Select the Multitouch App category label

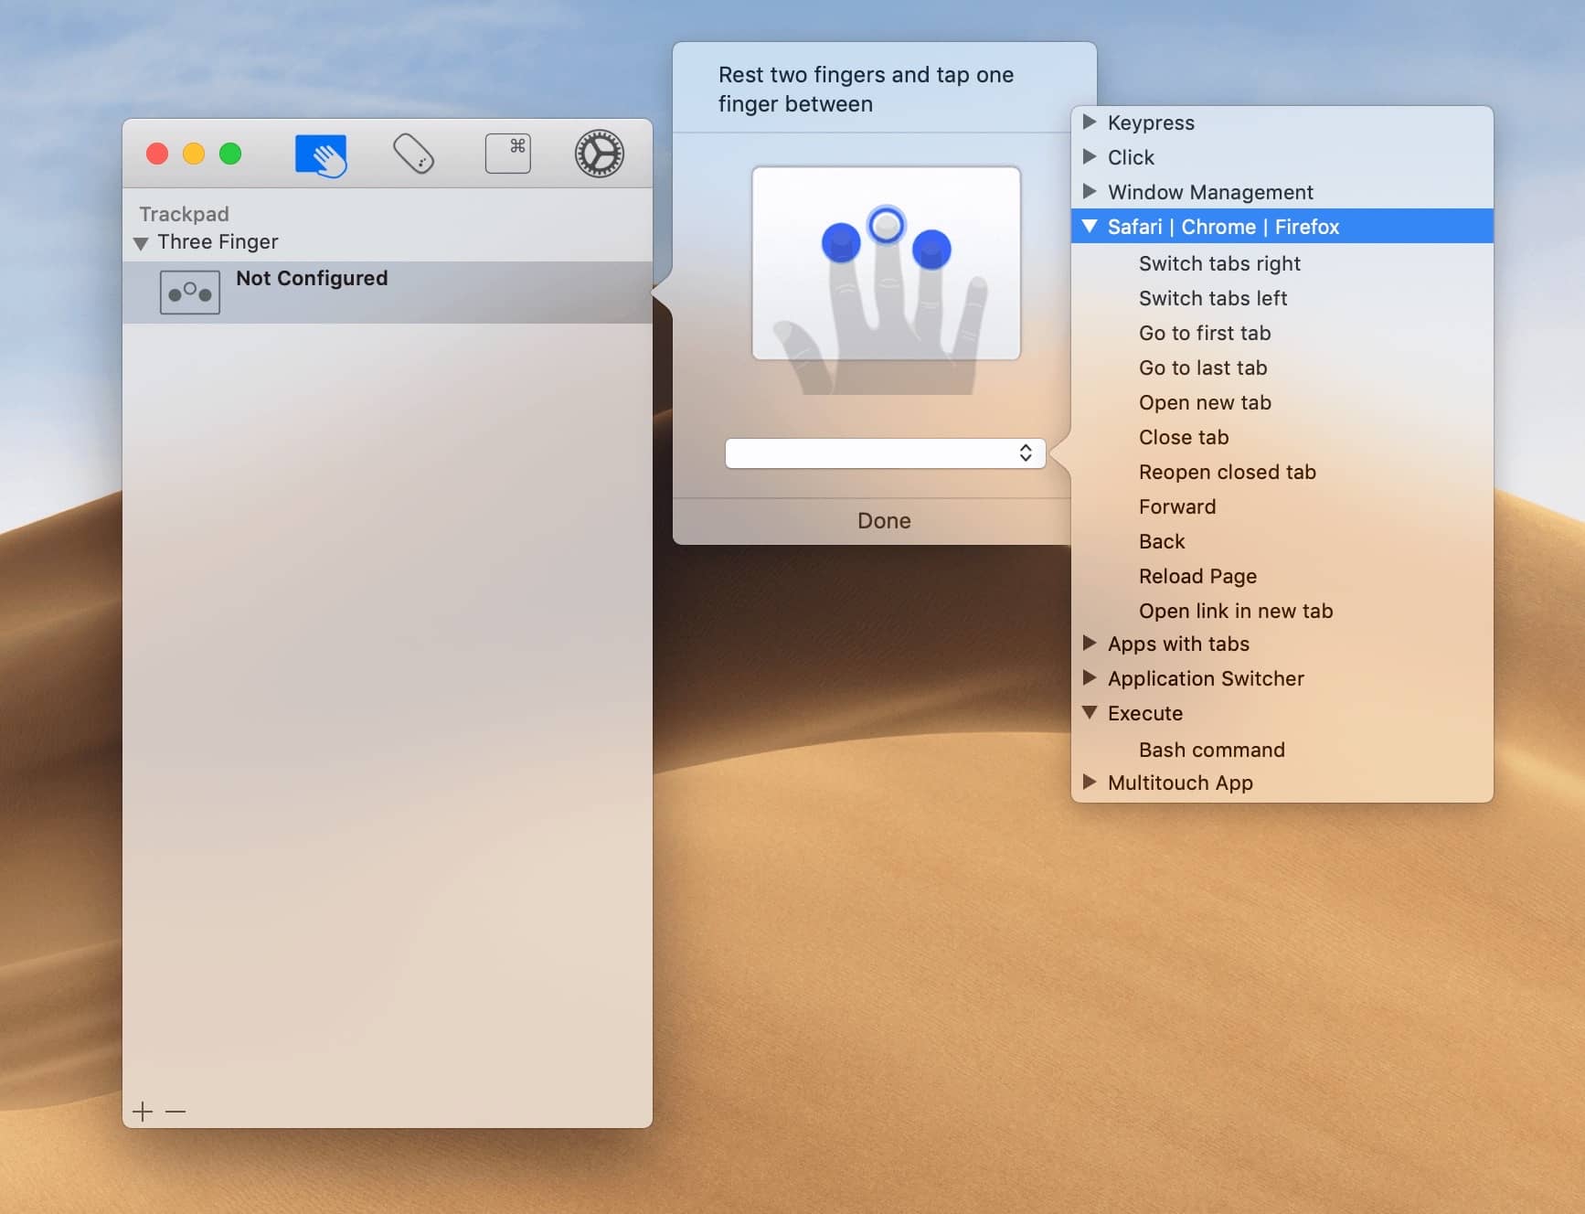1180,783
